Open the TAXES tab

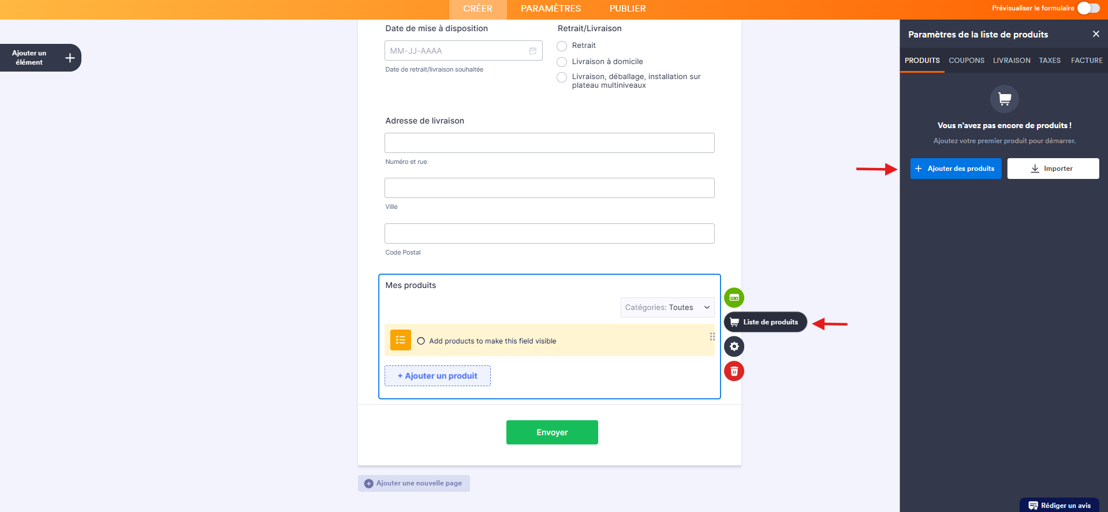pyautogui.click(x=1049, y=61)
